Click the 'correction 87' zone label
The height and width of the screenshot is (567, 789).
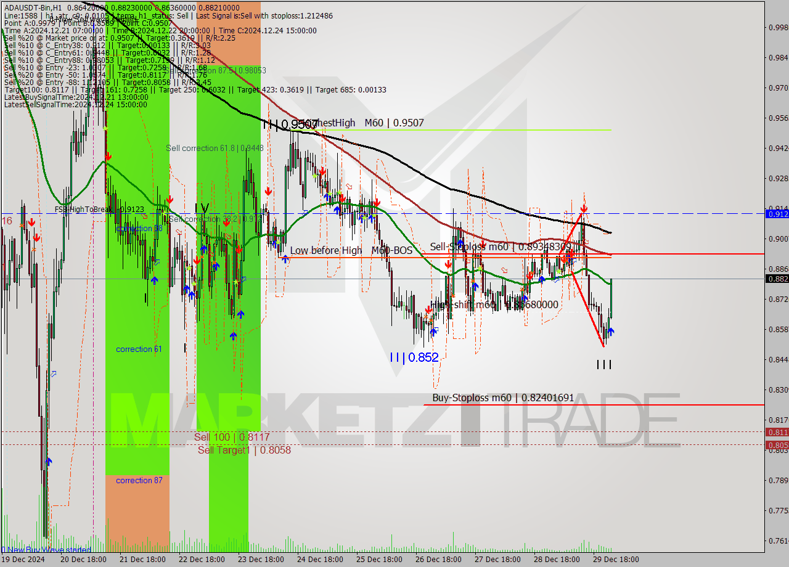(139, 481)
